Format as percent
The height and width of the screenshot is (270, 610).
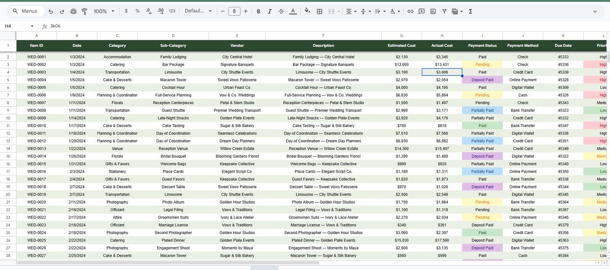click(137, 11)
